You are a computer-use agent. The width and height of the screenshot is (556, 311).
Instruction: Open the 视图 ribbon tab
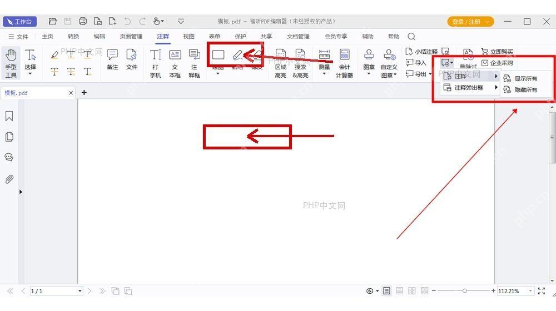point(188,37)
